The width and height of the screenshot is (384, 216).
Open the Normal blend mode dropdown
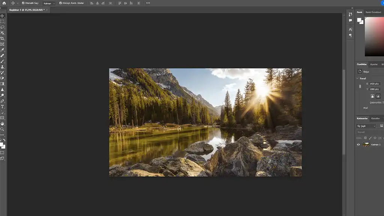coord(370,132)
